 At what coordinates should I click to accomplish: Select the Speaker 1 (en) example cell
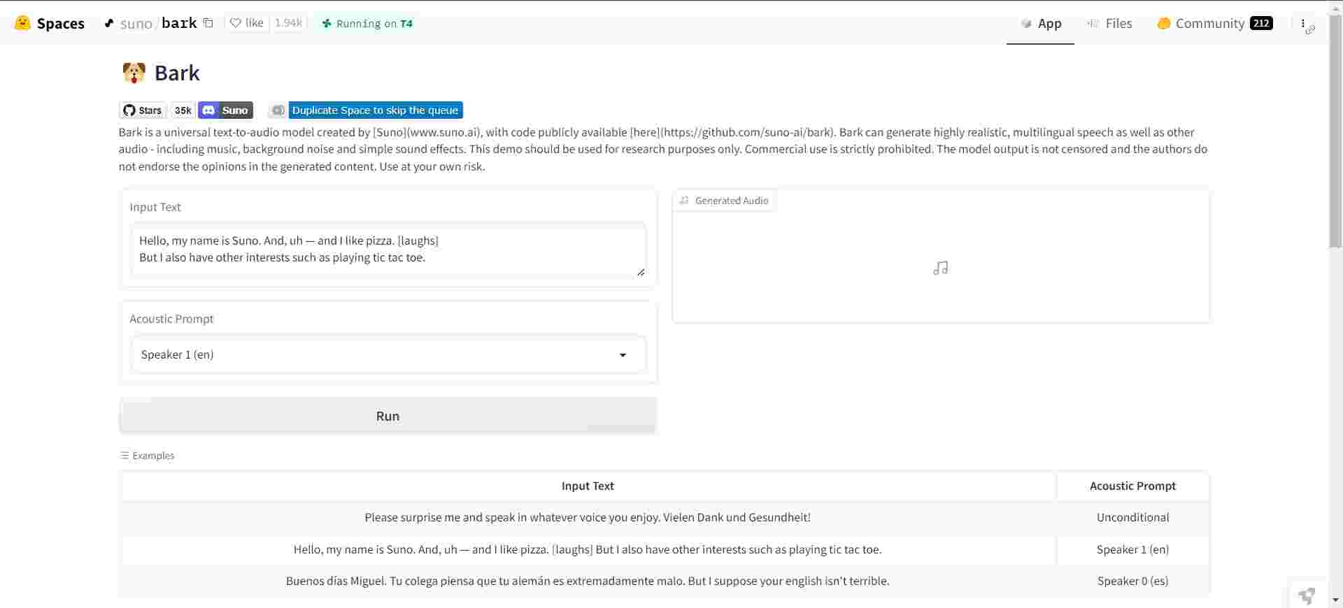1132,549
